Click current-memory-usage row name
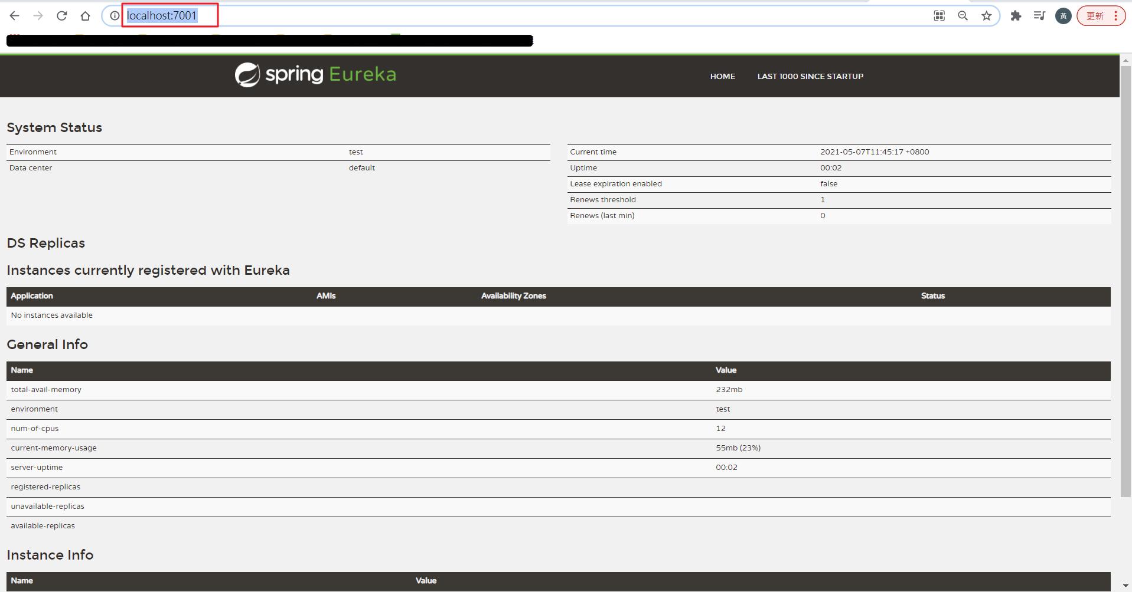The width and height of the screenshot is (1132, 592). (54, 448)
